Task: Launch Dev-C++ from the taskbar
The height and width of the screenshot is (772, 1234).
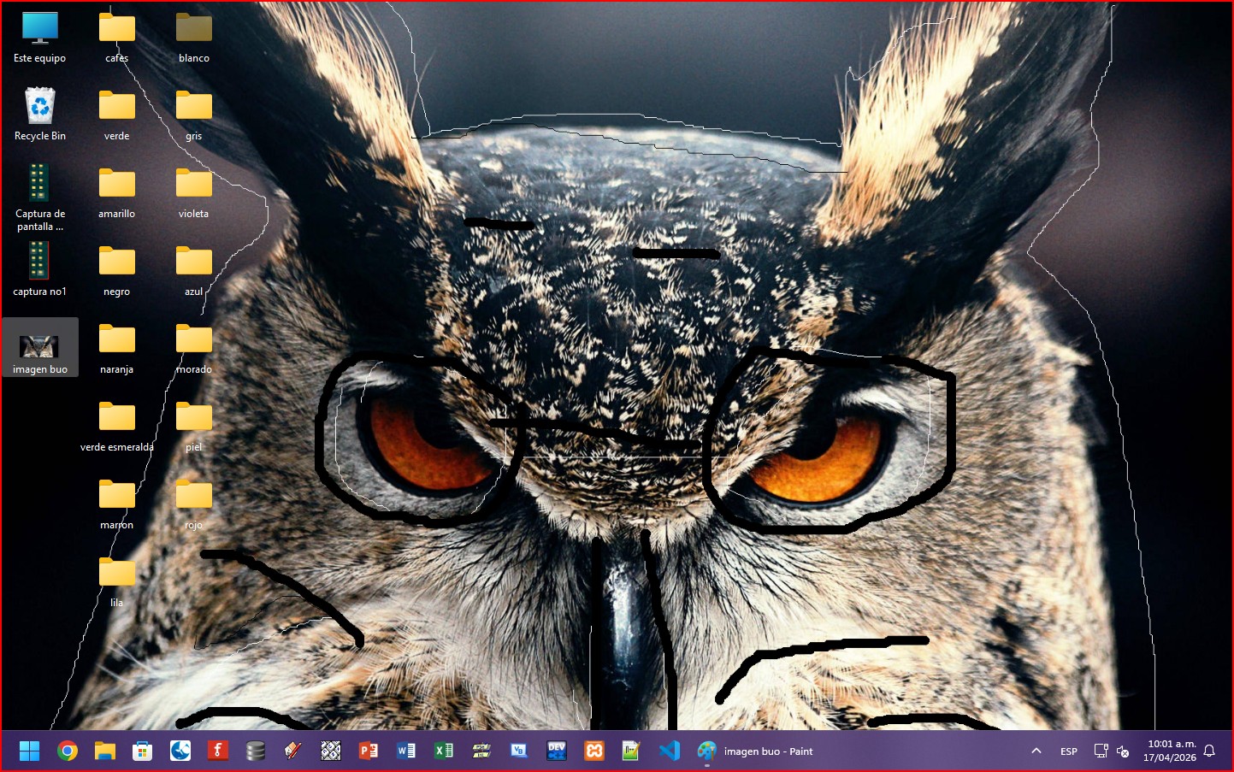Action: point(557,751)
